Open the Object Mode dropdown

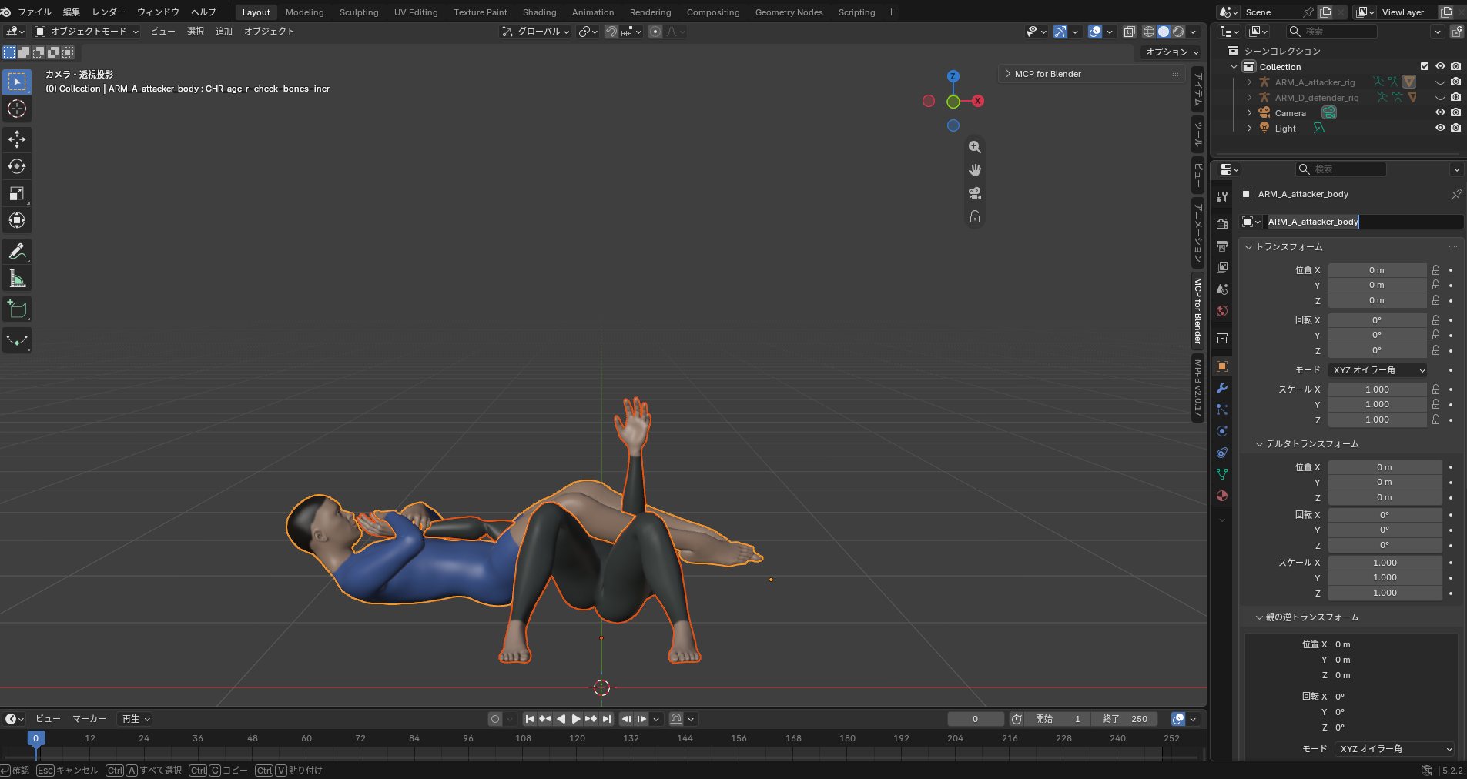click(86, 32)
